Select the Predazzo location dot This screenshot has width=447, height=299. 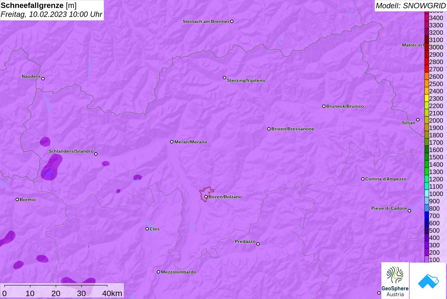coord(258,244)
